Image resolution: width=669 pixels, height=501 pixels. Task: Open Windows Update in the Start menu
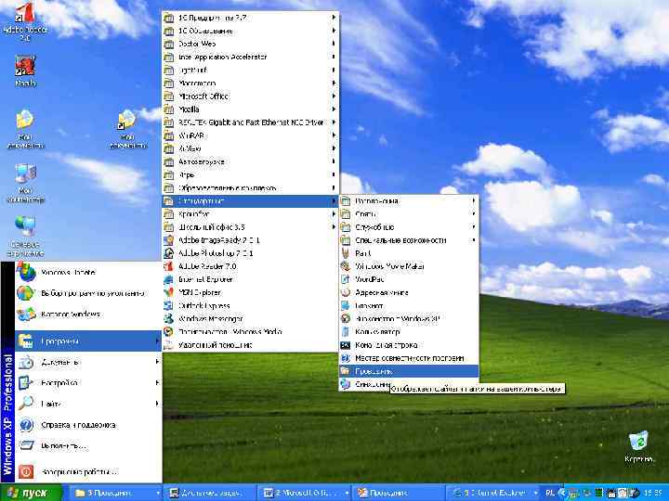[88, 272]
